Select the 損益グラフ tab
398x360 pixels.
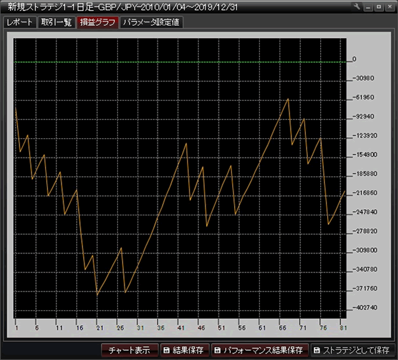tap(98, 22)
